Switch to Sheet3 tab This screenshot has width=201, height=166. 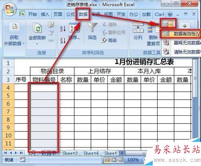pyautogui.click(x=70, y=153)
